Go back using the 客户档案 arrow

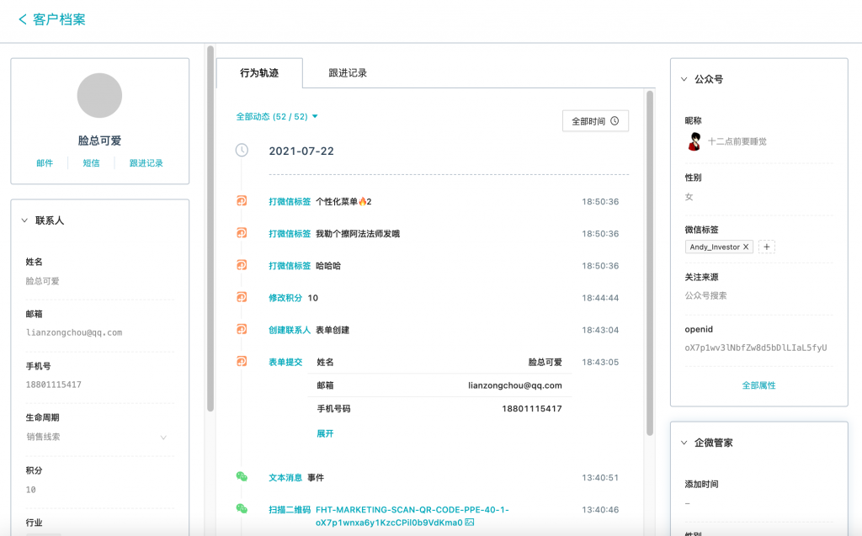(x=23, y=19)
